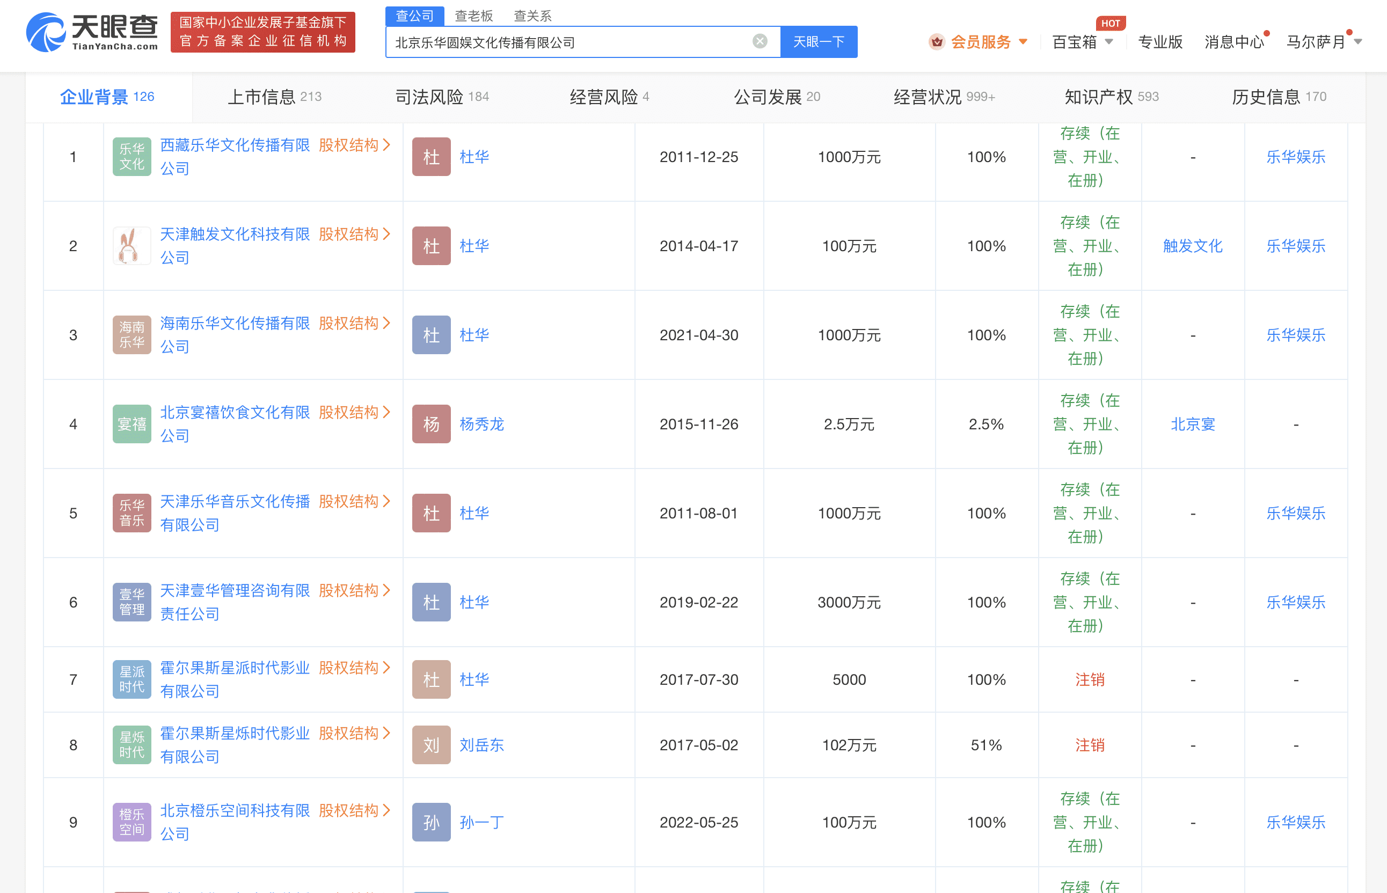1387x893 pixels.
Task: Expand the 百宝箱 menu
Action: [x=1082, y=42]
